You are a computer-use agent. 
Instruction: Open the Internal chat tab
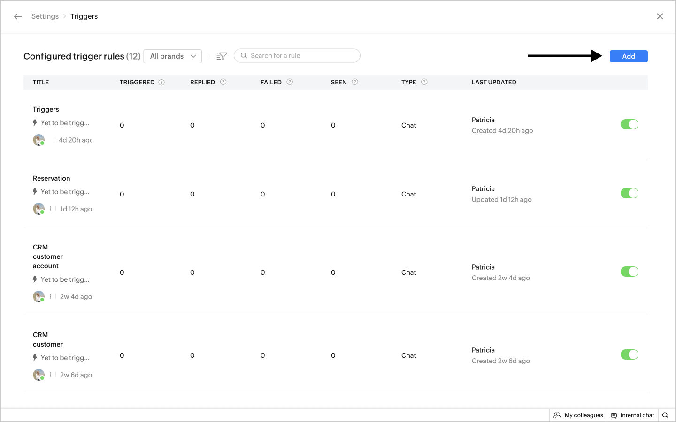click(632, 415)
